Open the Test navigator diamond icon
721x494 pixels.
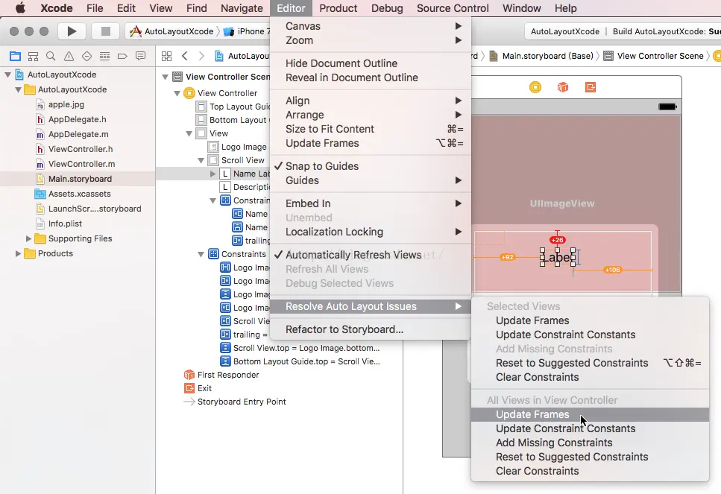coord(86,56)
